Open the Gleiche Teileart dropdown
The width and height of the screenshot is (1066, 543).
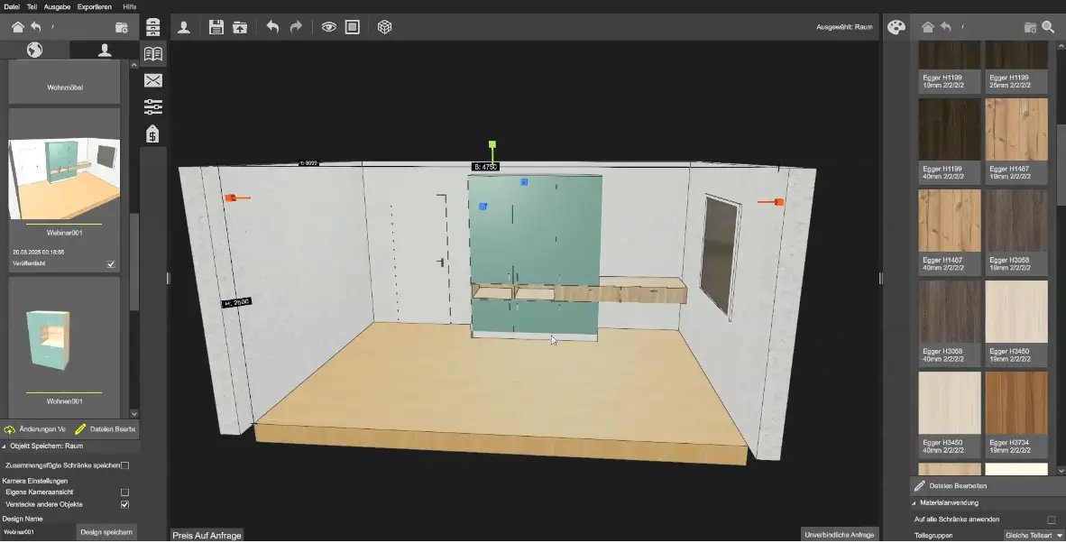point(1034,536)
